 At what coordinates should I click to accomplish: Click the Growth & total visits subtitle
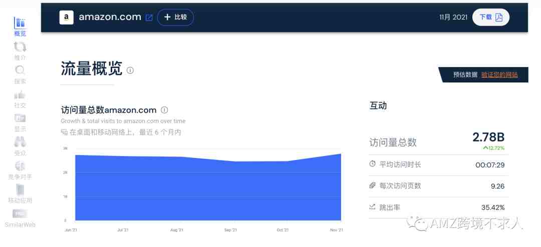pyautogui.click(x=123, y=121)
